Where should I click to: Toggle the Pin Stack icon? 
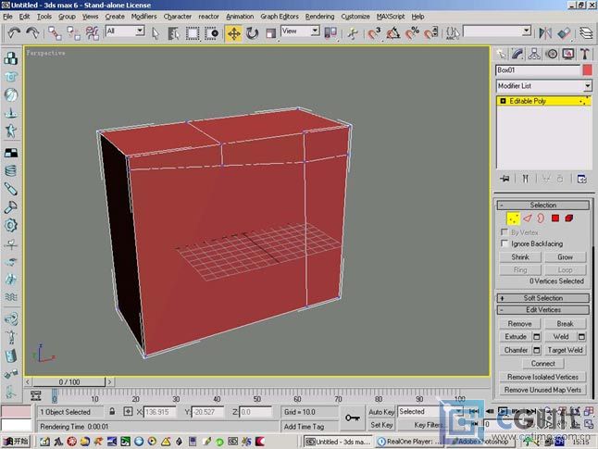[x=505, y=179]
